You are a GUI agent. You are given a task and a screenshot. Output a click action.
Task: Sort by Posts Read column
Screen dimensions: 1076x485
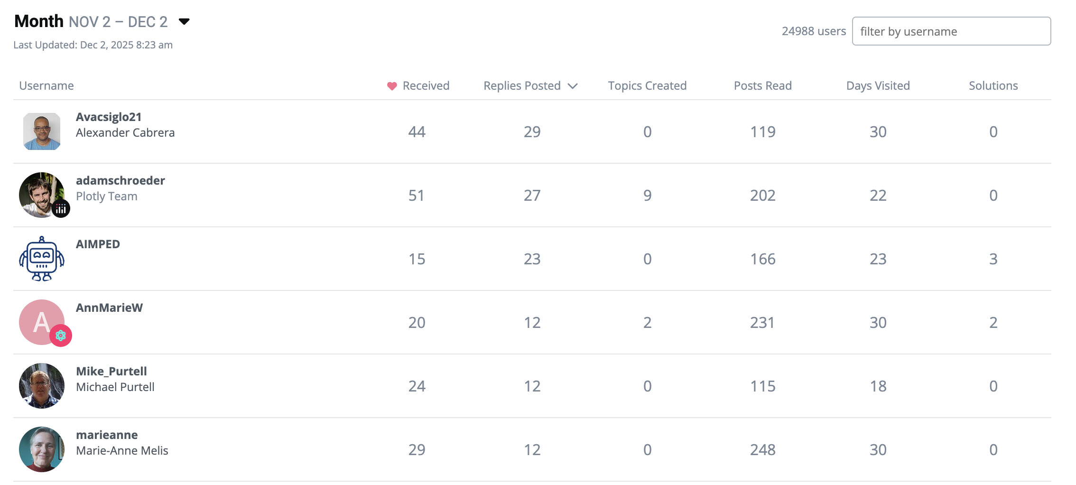pos(762,86)
